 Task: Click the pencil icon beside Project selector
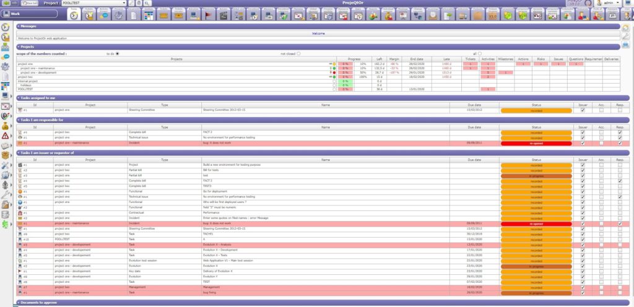[131, 3]
